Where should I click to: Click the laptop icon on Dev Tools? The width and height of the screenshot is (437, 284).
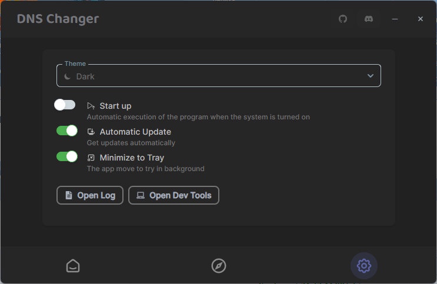pos(141,195)
